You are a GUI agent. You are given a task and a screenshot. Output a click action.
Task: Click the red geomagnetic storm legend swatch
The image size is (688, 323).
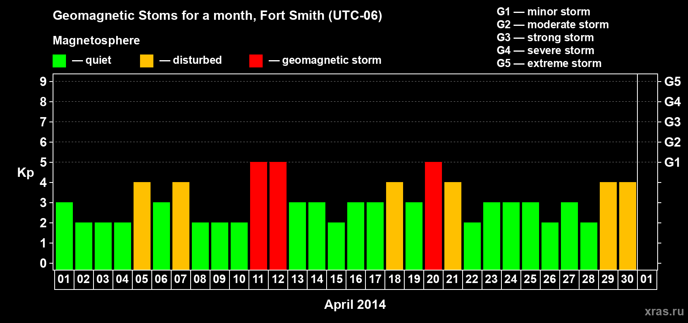click(256, 61)
